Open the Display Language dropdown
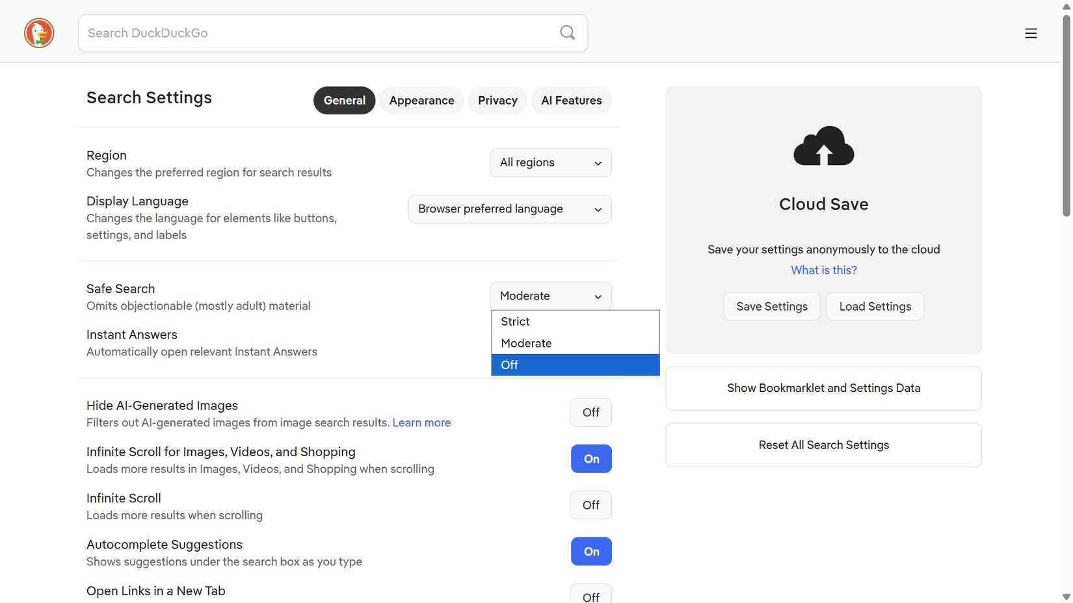This screenshot has width=1073, height=603. tap(509, 209)
